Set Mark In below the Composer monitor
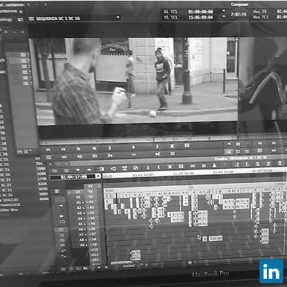Screen dimensions: 287x287 [x=157, y=146]
